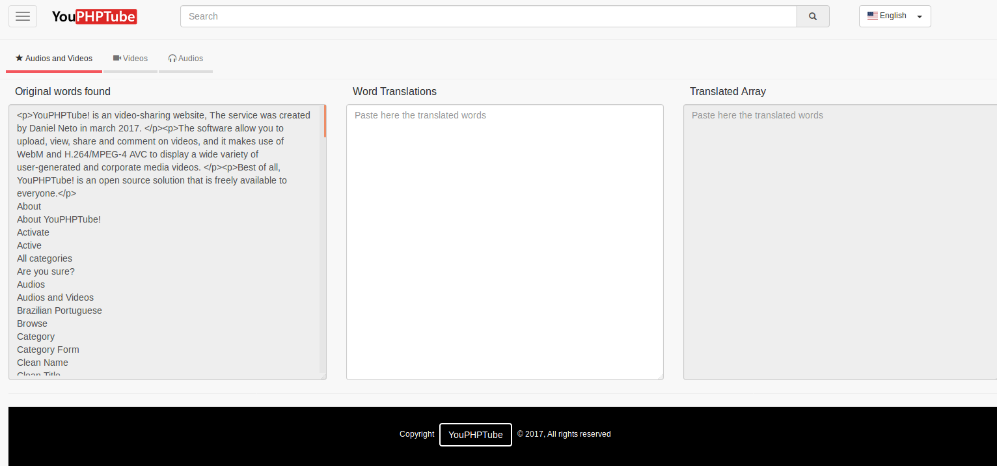The width and height of the screenshot is (997, 466).
Task: Click the headphones icon on Audios tab
Action: tap(172, 58)
